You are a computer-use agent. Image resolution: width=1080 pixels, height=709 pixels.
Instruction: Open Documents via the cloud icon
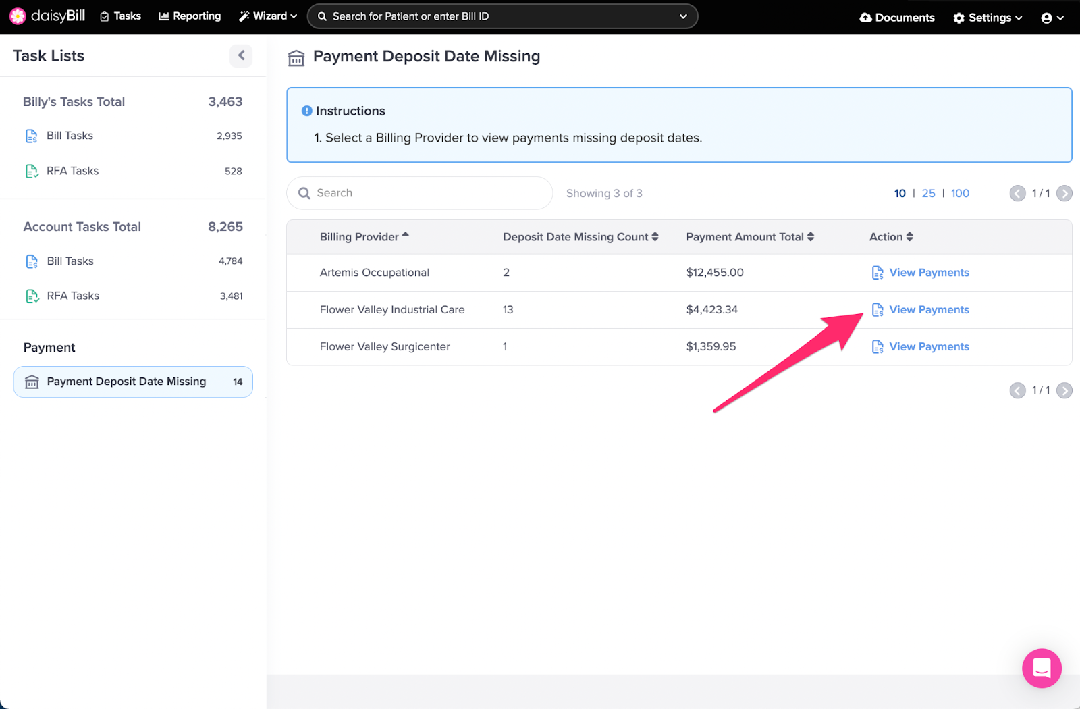[867, 18]
